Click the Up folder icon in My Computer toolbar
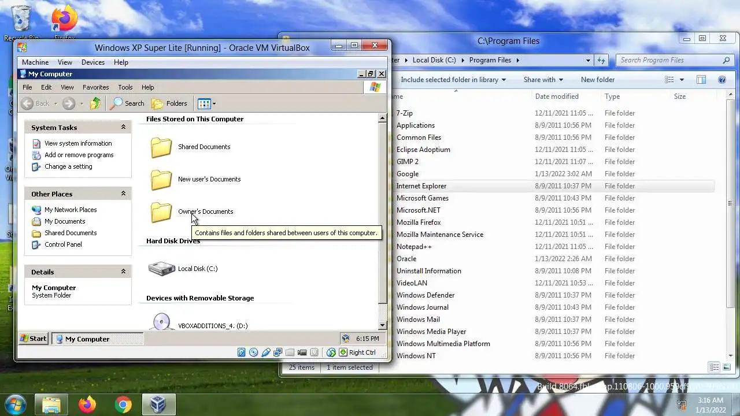The width and height of the screenshot is (740, 416). [95, 103]
